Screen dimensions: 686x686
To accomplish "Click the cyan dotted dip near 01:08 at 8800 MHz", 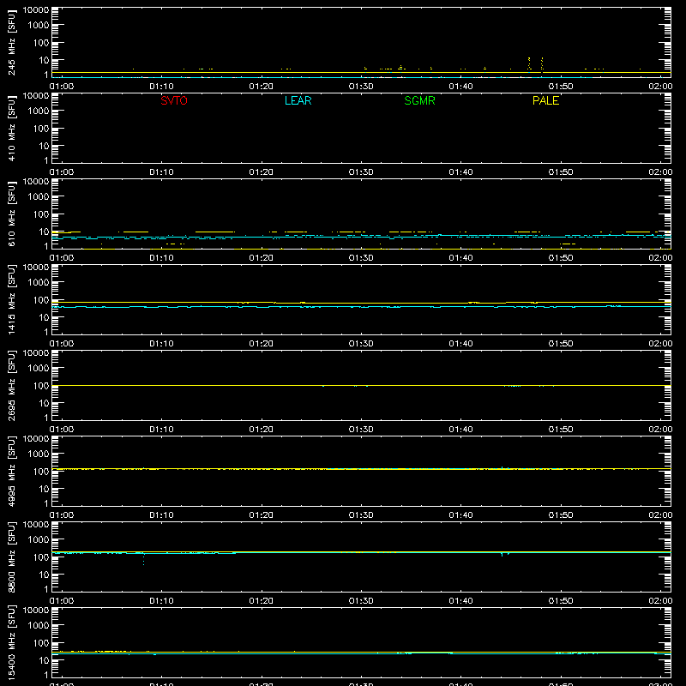I will tap(143, 560).
